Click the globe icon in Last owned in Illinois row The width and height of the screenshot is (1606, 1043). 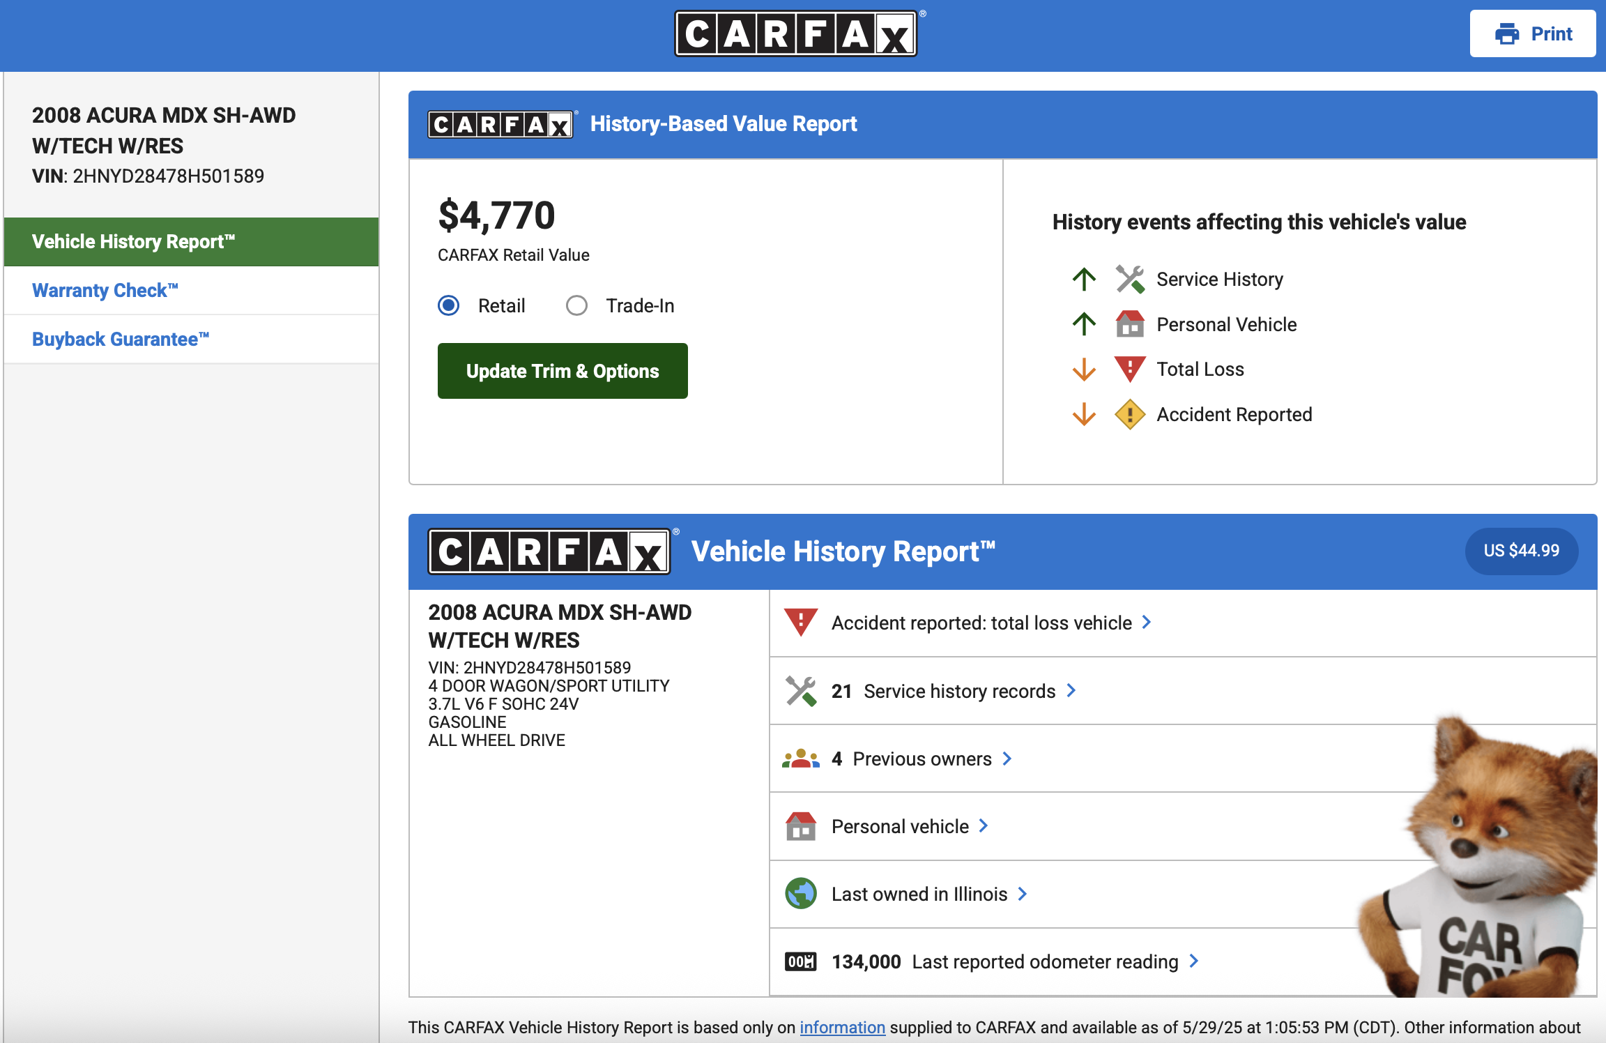pyautogui.click(x=801, y=894)
